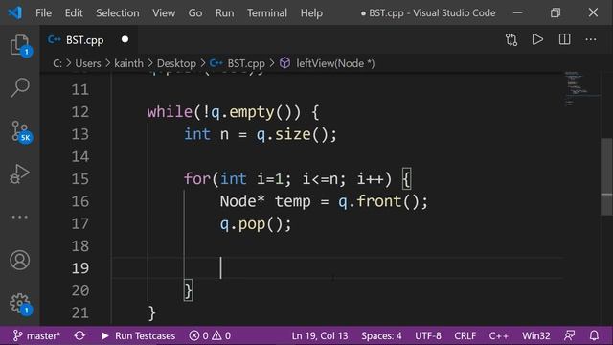Click closing brace on line 21
This screenshot has height=345, width=613.
[x=151, y=313]
